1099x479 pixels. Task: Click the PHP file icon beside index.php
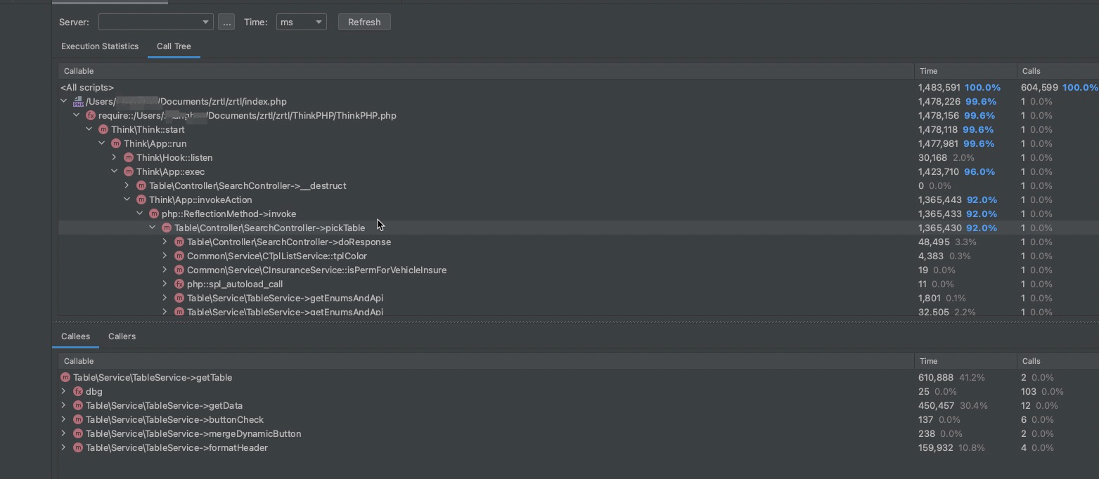pos(78,102)
